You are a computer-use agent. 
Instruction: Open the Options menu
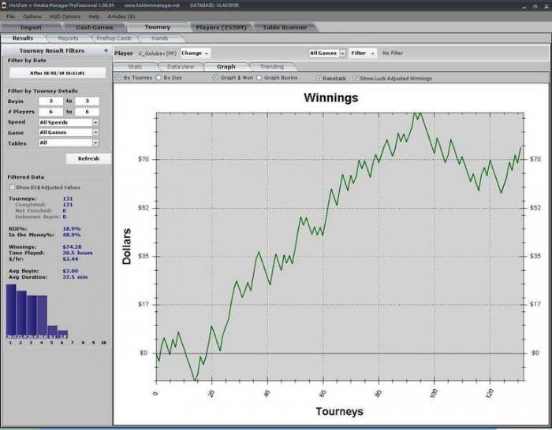pos(32,17)
